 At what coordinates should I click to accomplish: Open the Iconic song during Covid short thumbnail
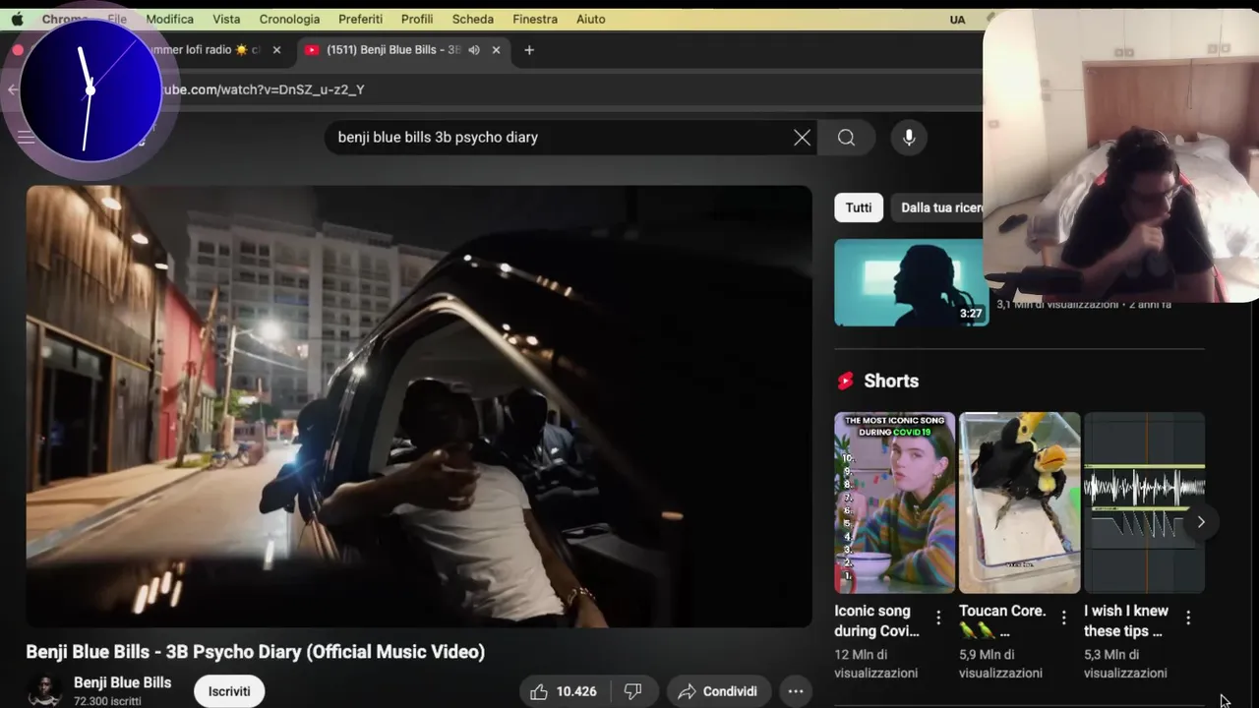(894, 502)
